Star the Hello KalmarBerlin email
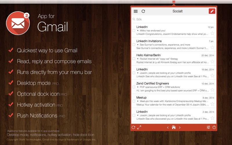The image size is (232, 145). [212, 61]
